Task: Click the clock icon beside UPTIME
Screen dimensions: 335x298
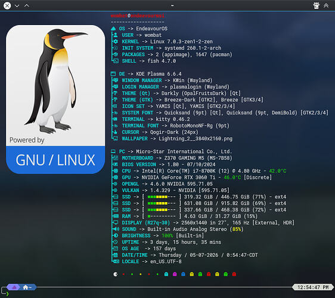Action: [116, 242]
